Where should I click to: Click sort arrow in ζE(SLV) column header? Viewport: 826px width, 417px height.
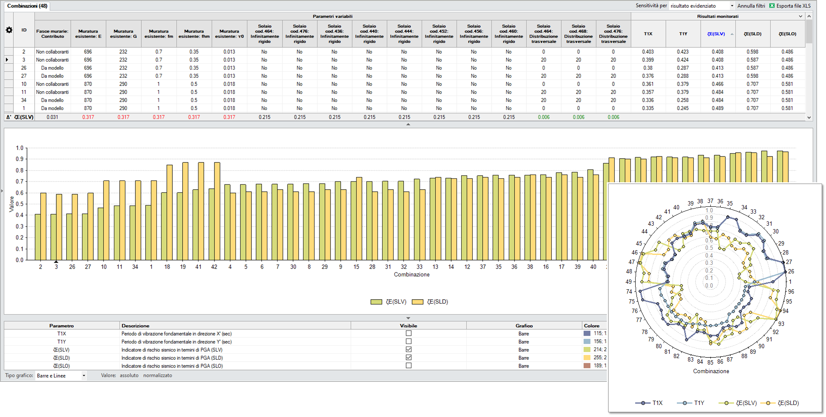click(x=732, y=34)
